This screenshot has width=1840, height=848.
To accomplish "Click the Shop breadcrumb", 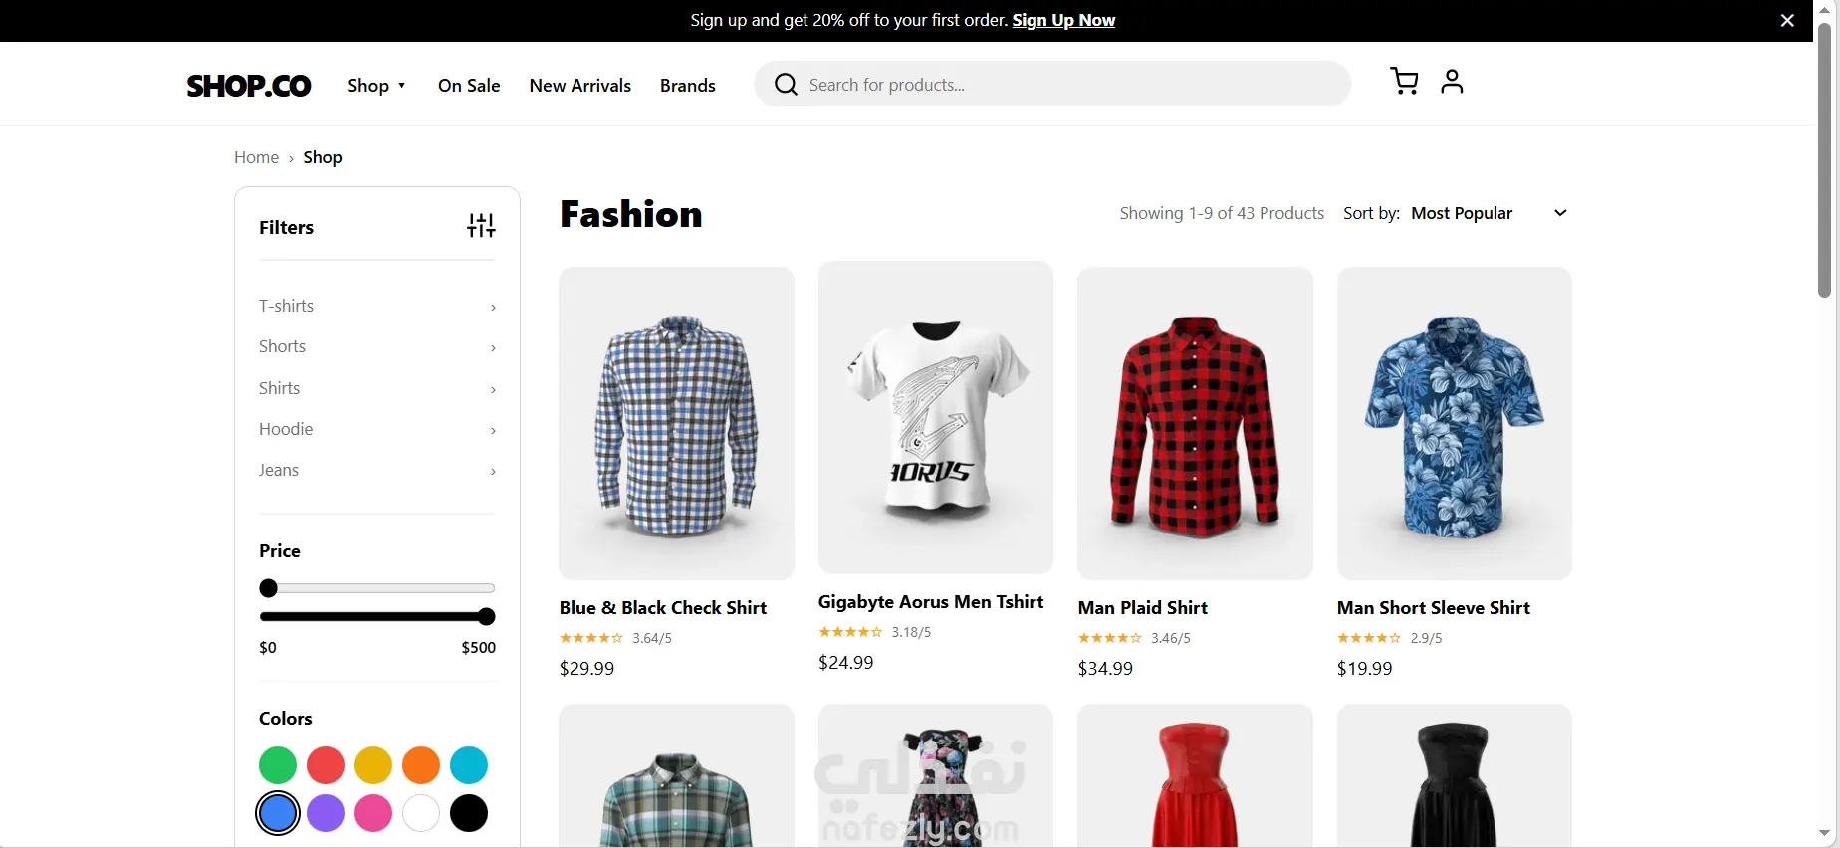I will click(x=323, y=157).
